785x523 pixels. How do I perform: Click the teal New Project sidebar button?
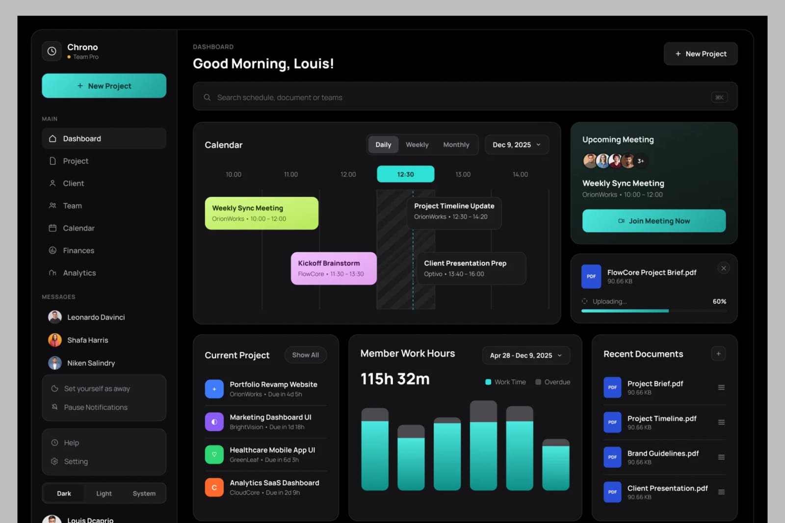click(104, 86)
